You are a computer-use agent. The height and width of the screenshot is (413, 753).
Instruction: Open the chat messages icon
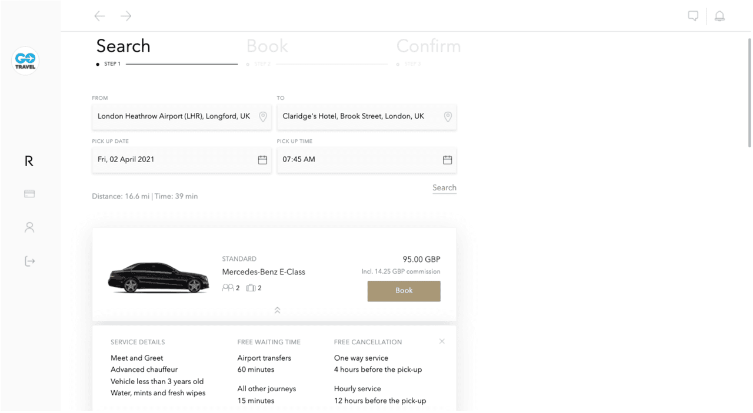pyautogui.click(x=693, y=16)
